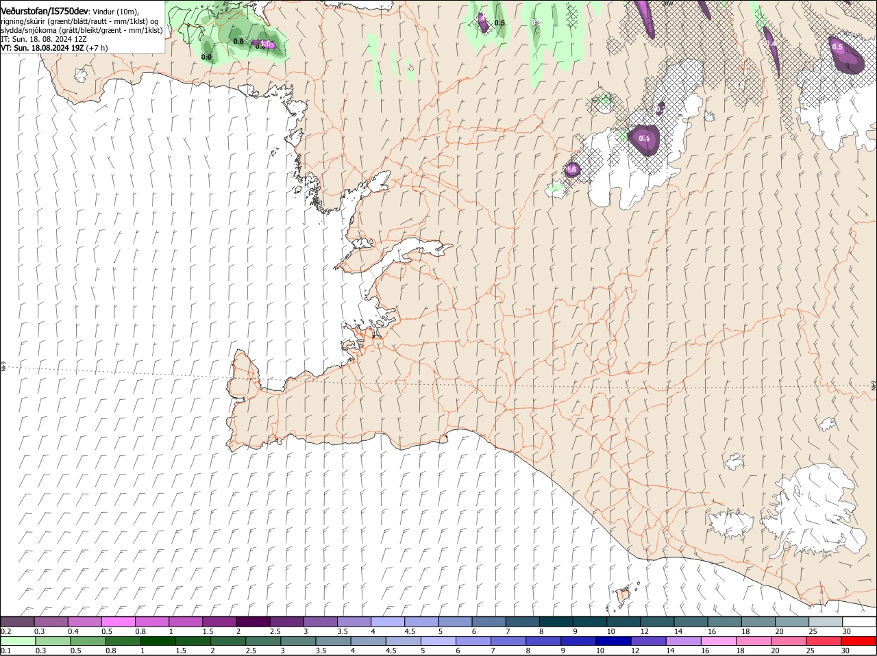This screenshot has height=656, width=877.
Task: Select the lower legend swatch starting at 7
Action: click(x=508, y=642)
